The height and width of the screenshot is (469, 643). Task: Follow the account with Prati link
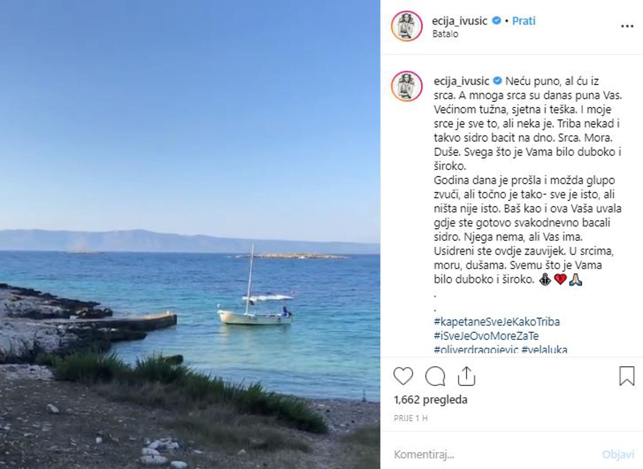[x=524, y=21]
